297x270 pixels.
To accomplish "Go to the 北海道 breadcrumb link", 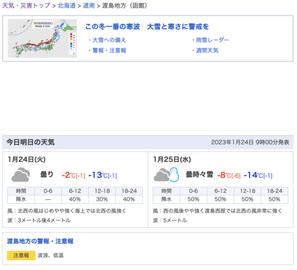I will pyautogui.click(x=67, y=5).
